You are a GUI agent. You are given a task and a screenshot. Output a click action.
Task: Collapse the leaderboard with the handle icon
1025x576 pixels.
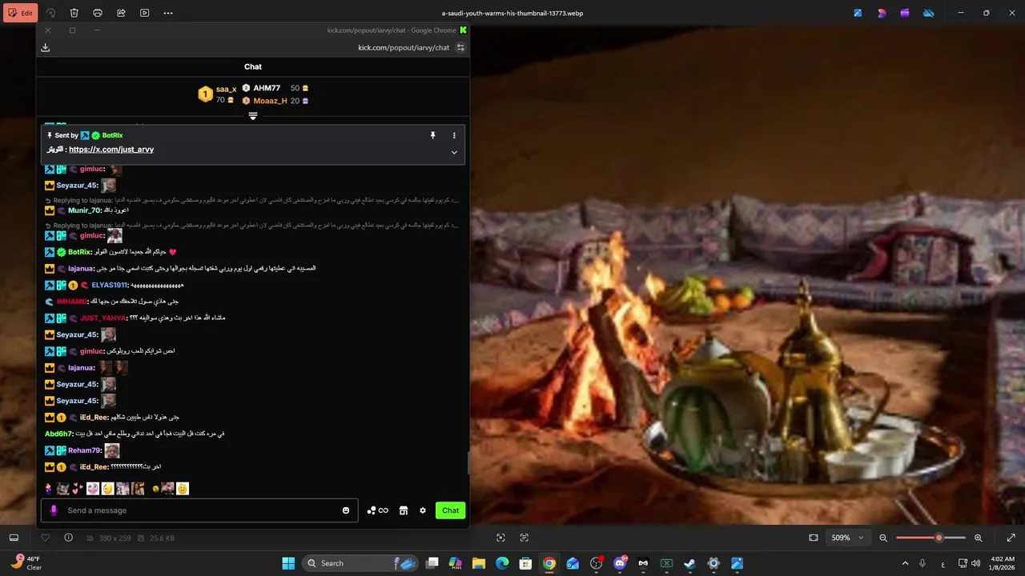pyautogui.click(x=253, y=117)
